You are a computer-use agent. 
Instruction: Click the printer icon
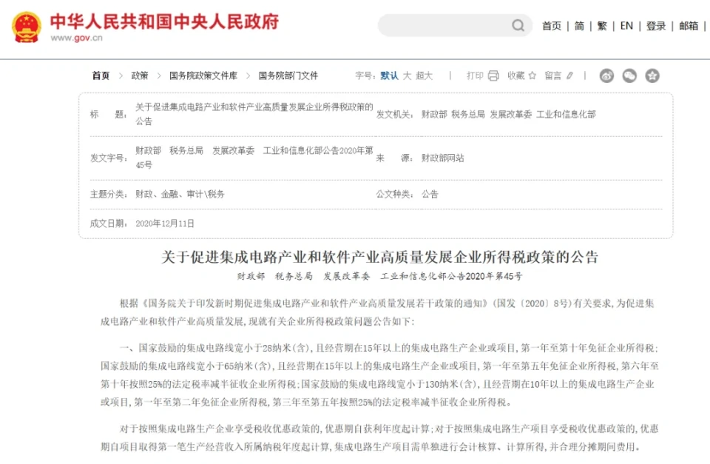[x=493, y=75]
